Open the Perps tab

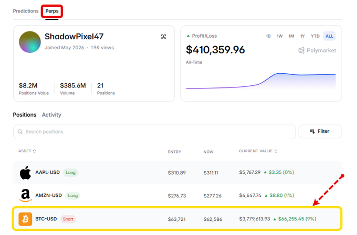[x=52, y=11]
